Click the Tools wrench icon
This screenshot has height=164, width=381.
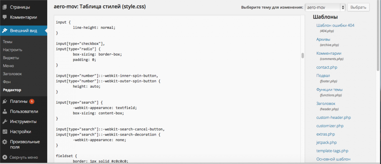pyautogui.click(x=5, y=121)
